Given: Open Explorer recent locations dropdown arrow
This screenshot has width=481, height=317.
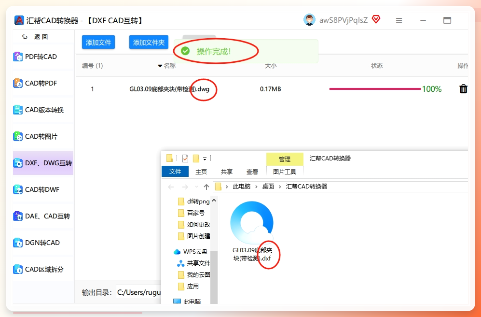Looking at the screenshot, I should click(x=196, y=187).
